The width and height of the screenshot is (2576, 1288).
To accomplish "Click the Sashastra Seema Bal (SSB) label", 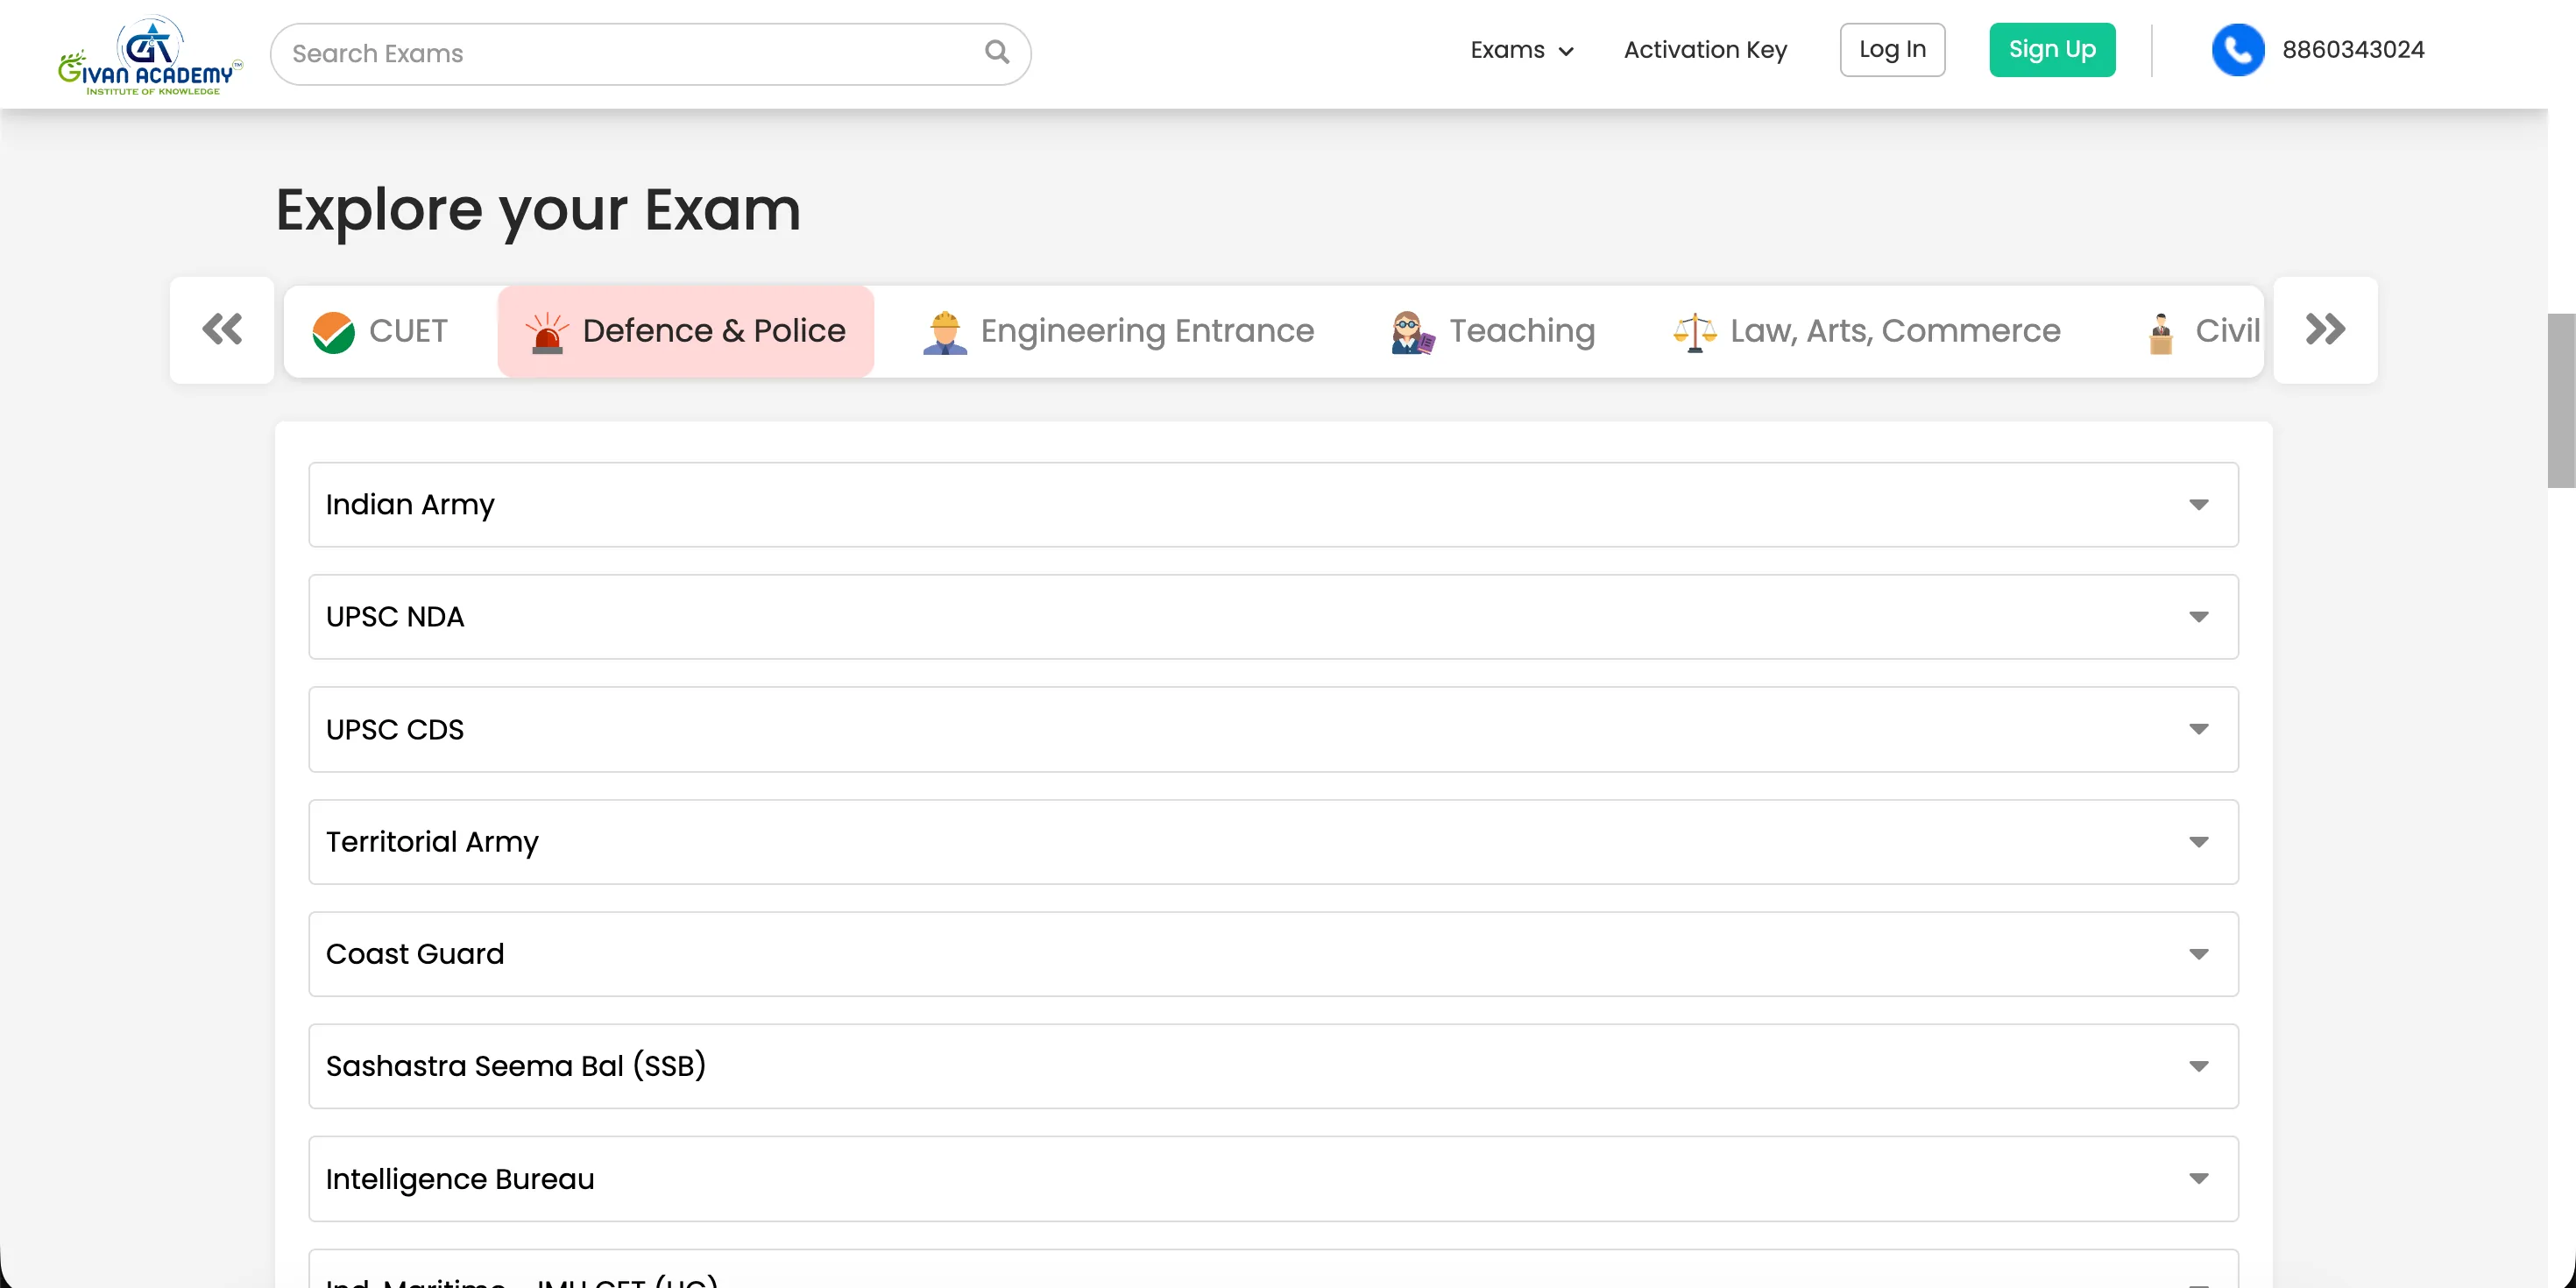I will point(516,1066).
